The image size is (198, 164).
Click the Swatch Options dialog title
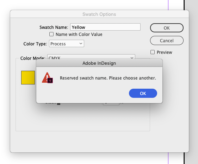click(99, 14)
